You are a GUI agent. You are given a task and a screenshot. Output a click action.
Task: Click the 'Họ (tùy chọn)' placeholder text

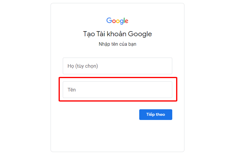83,66
